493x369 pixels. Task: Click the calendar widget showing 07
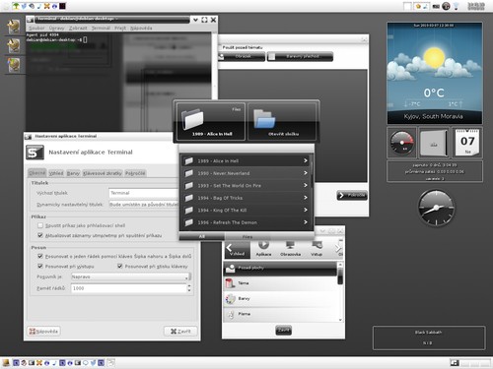[x=467, y=143]
